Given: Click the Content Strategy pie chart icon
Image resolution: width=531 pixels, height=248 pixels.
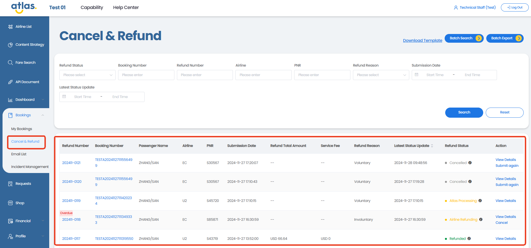Looking at the screenshot, I should [10, 45].
